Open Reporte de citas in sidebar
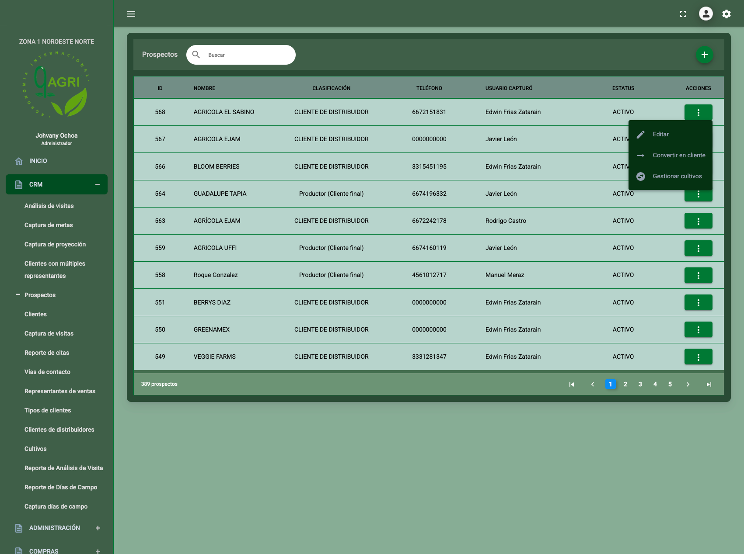Image resolution: width=744 pixels, height=554 pixels. (x=47, y=353)
